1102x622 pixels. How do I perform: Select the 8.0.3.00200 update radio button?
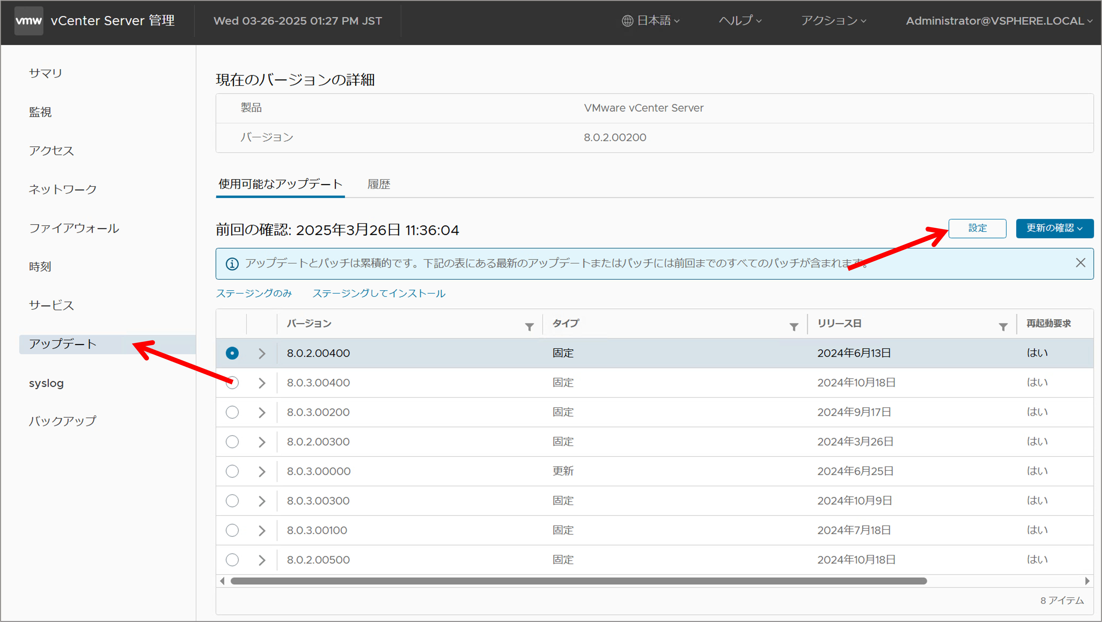pos(232,412)
